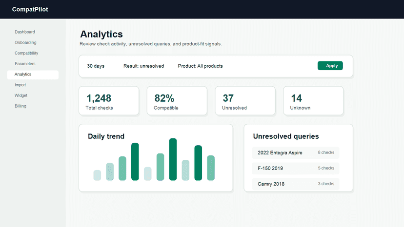Select the Analytics sidebar item

tap(33, 75)
